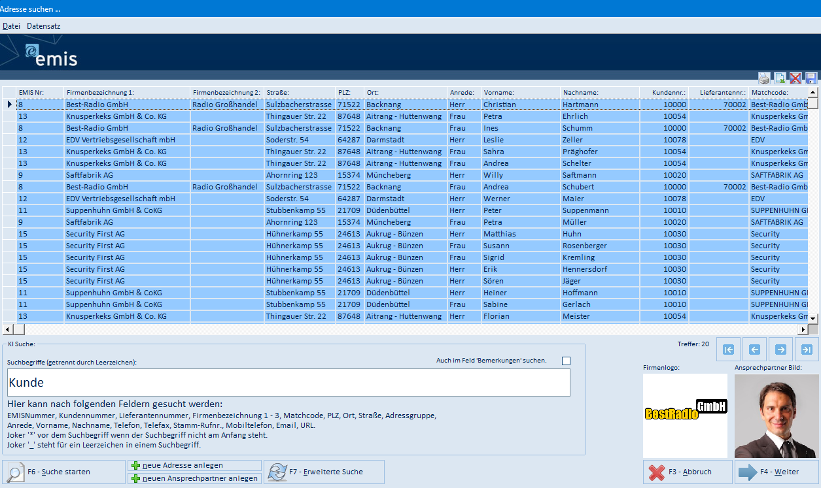Select the cell 'Rosenberger'
This screenshot has width=821, height=488.
(x=600, y=246)
